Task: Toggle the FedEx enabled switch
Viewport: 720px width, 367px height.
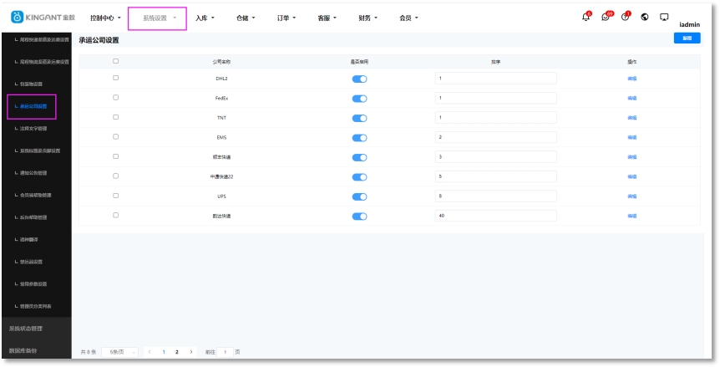Action: click(x=359, y=99)
